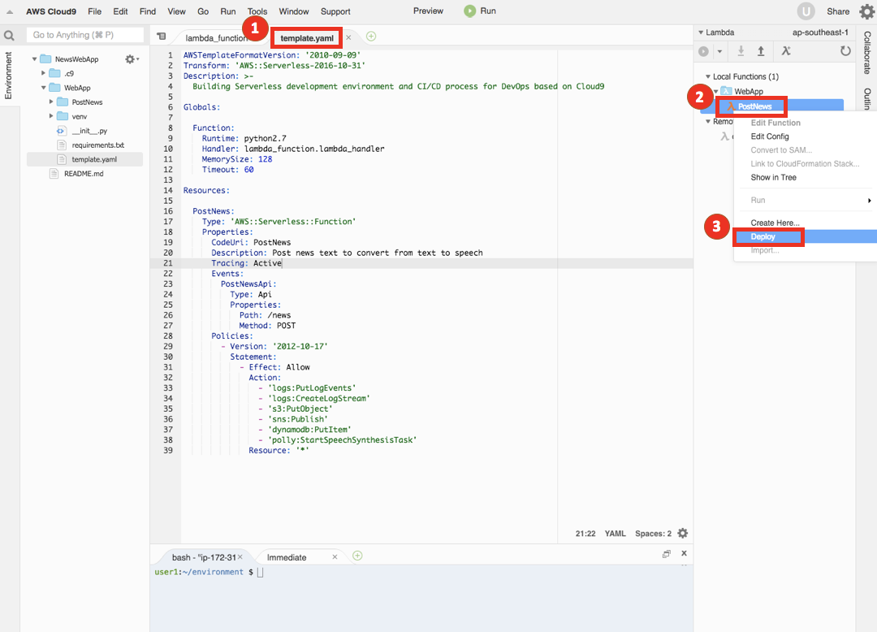Change the ap-southeast-1 Lambda region
Viewport: 877px width, 632px height.
[820, 32]
